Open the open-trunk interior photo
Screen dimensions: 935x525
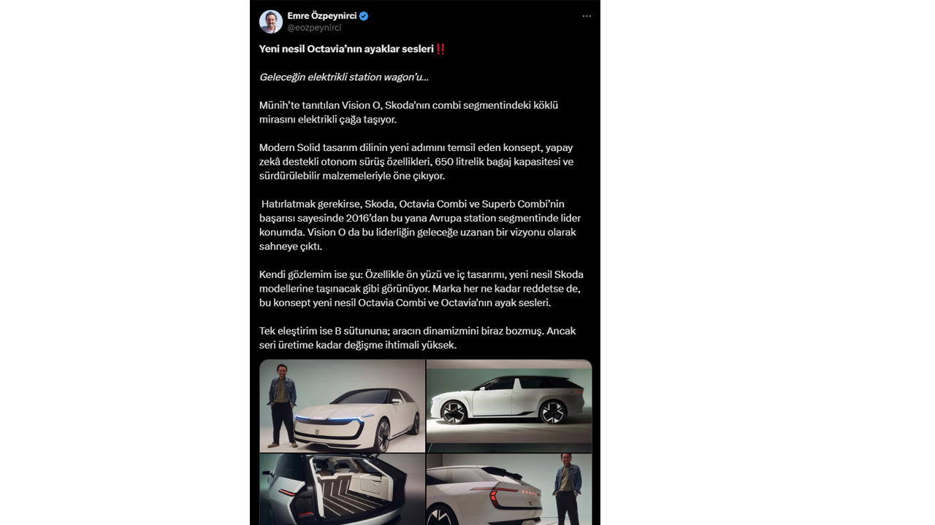coord(342,489)
